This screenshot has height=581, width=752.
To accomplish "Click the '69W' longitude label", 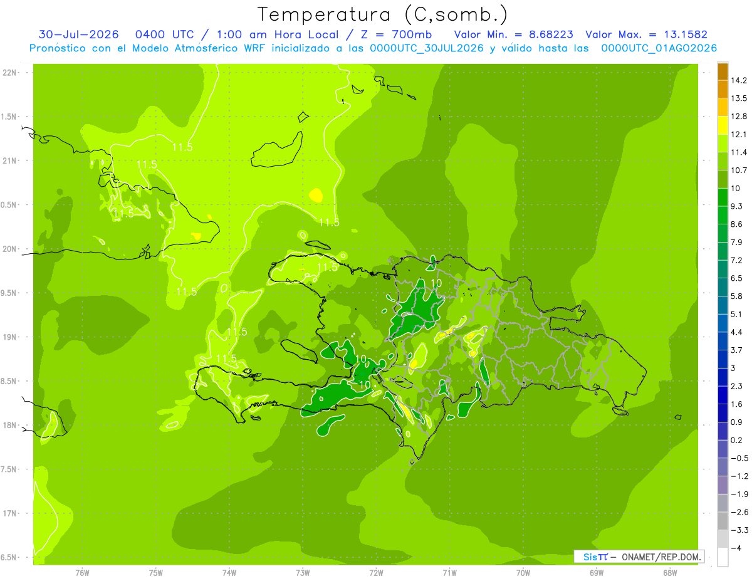I will pos(597,572).
